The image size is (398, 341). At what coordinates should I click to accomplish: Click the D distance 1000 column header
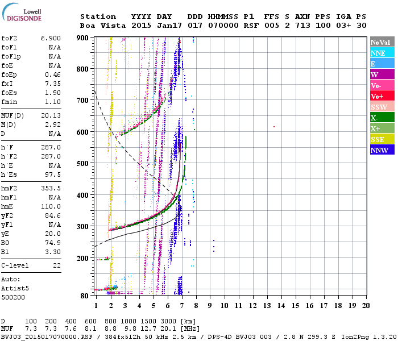click(128, 322)
